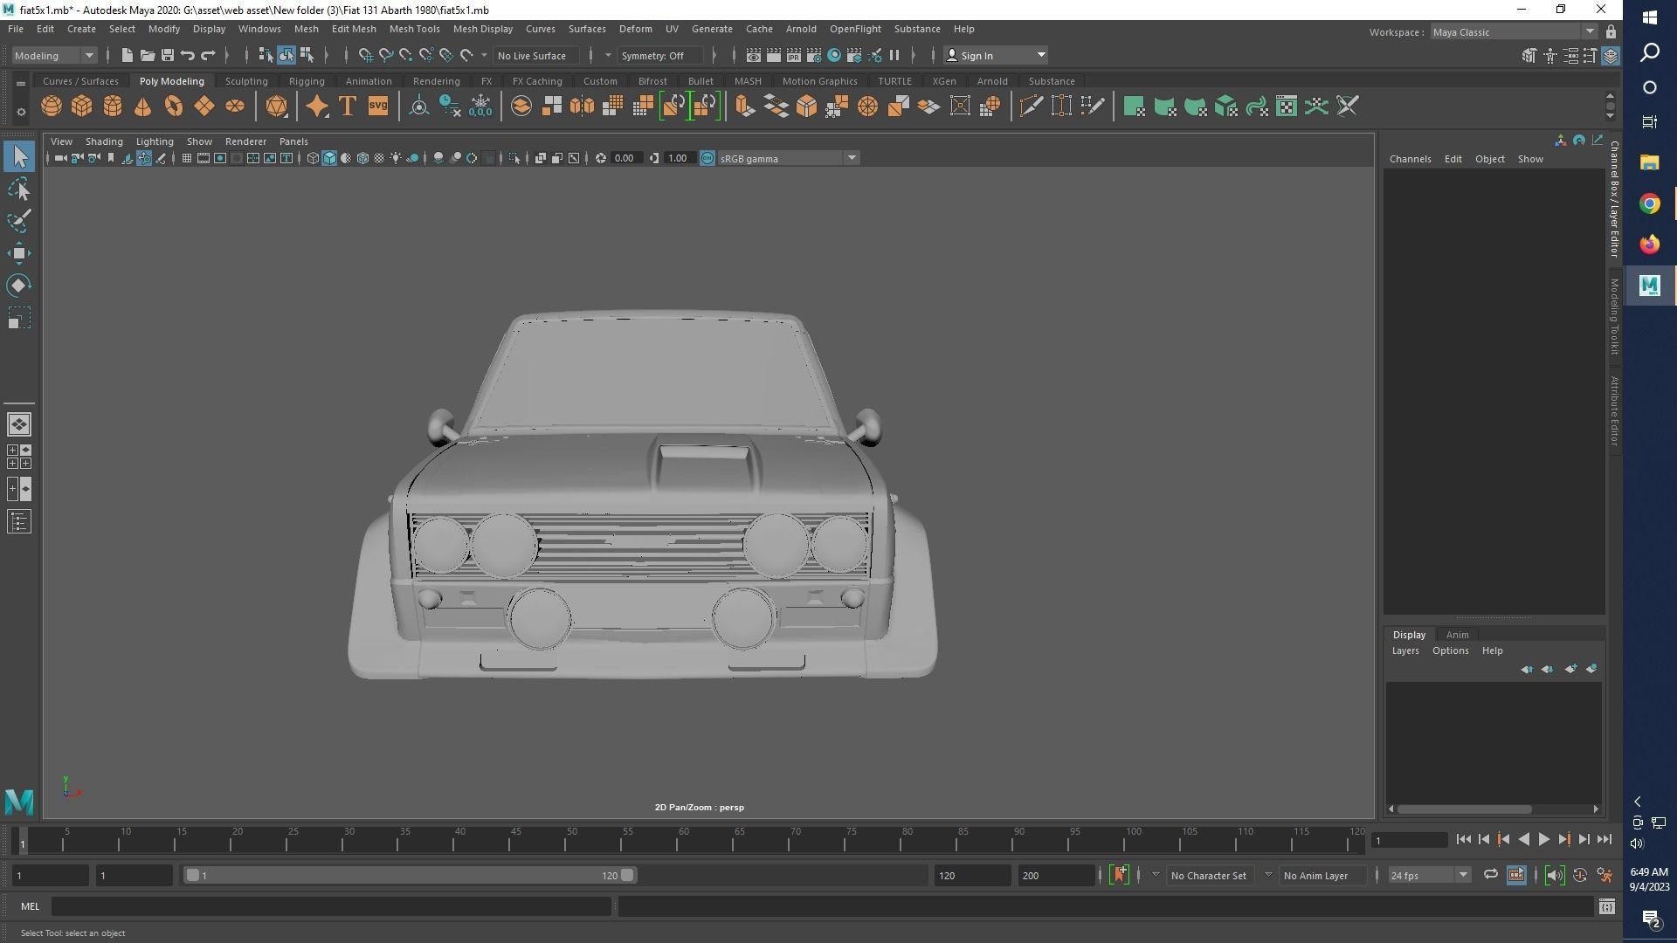Screen dimensions: 1677x943
Task: Click the Save scene icon
Action: [168, 55]
